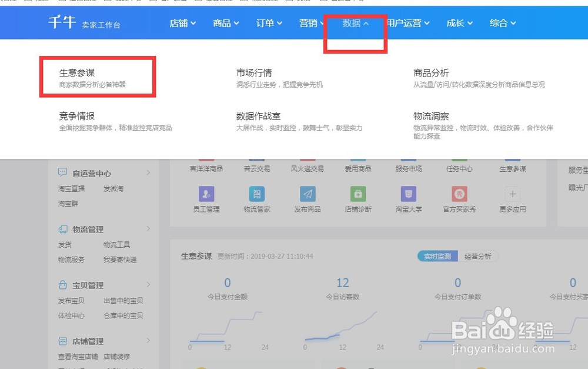Open 物流洞察 from the data menu

click(431, 116)
